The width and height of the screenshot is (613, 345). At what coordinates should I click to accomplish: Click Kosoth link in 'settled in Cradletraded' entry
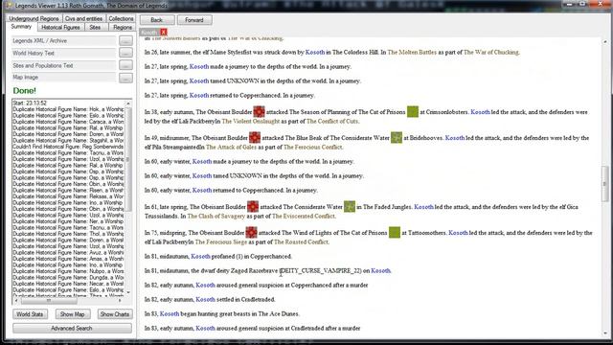tap(205, 299)
